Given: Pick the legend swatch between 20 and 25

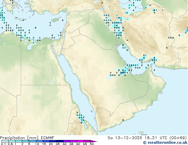Looking at the screenshot, I should pyautogui.click(x=53, y=141).
